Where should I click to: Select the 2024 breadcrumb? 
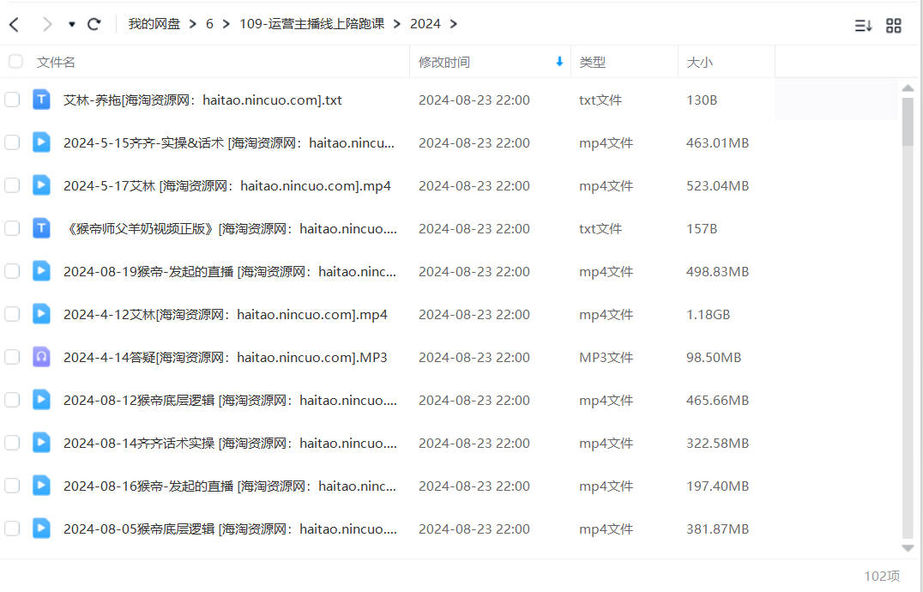pyautogui.click(x=425, y=24)
